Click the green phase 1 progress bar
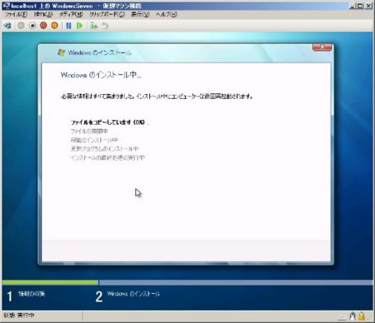The image size is (375, 323). [x=50, y=282]
